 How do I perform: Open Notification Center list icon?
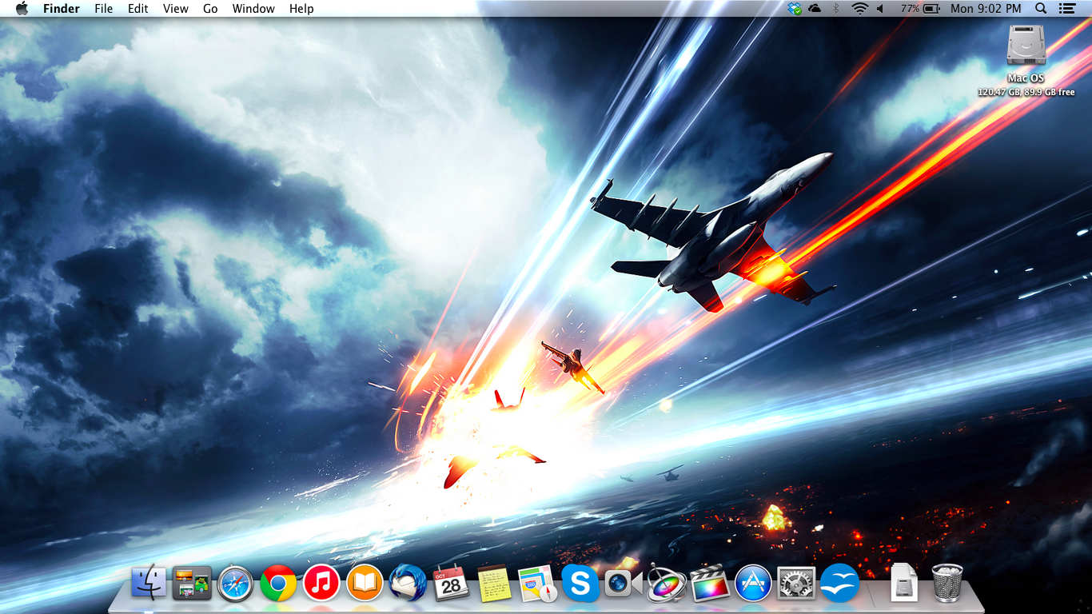click(1067, 9)
